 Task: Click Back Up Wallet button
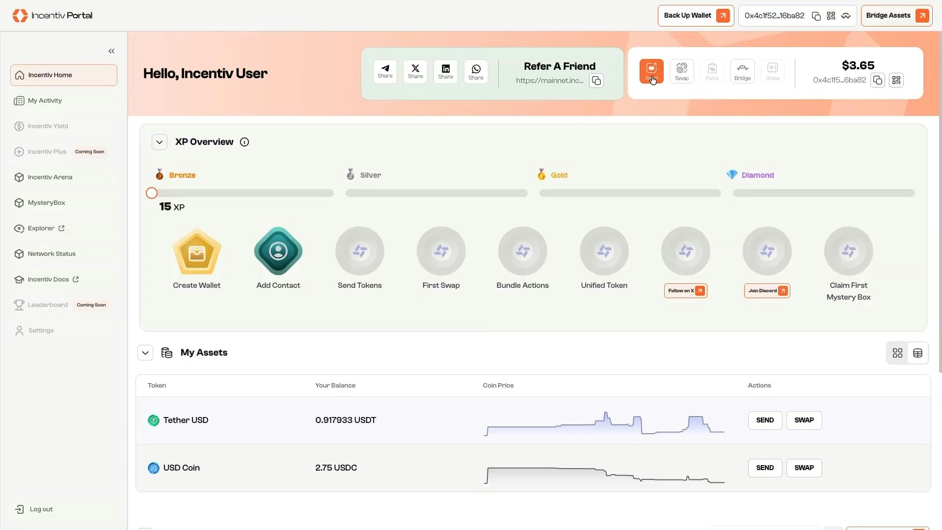click(x=696, y=16)
